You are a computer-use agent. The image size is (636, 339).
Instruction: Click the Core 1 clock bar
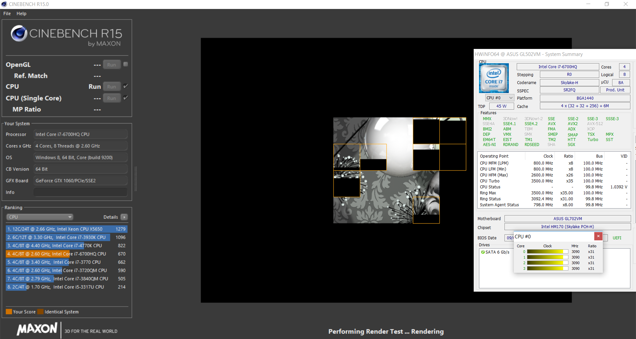tap(548, 257)
